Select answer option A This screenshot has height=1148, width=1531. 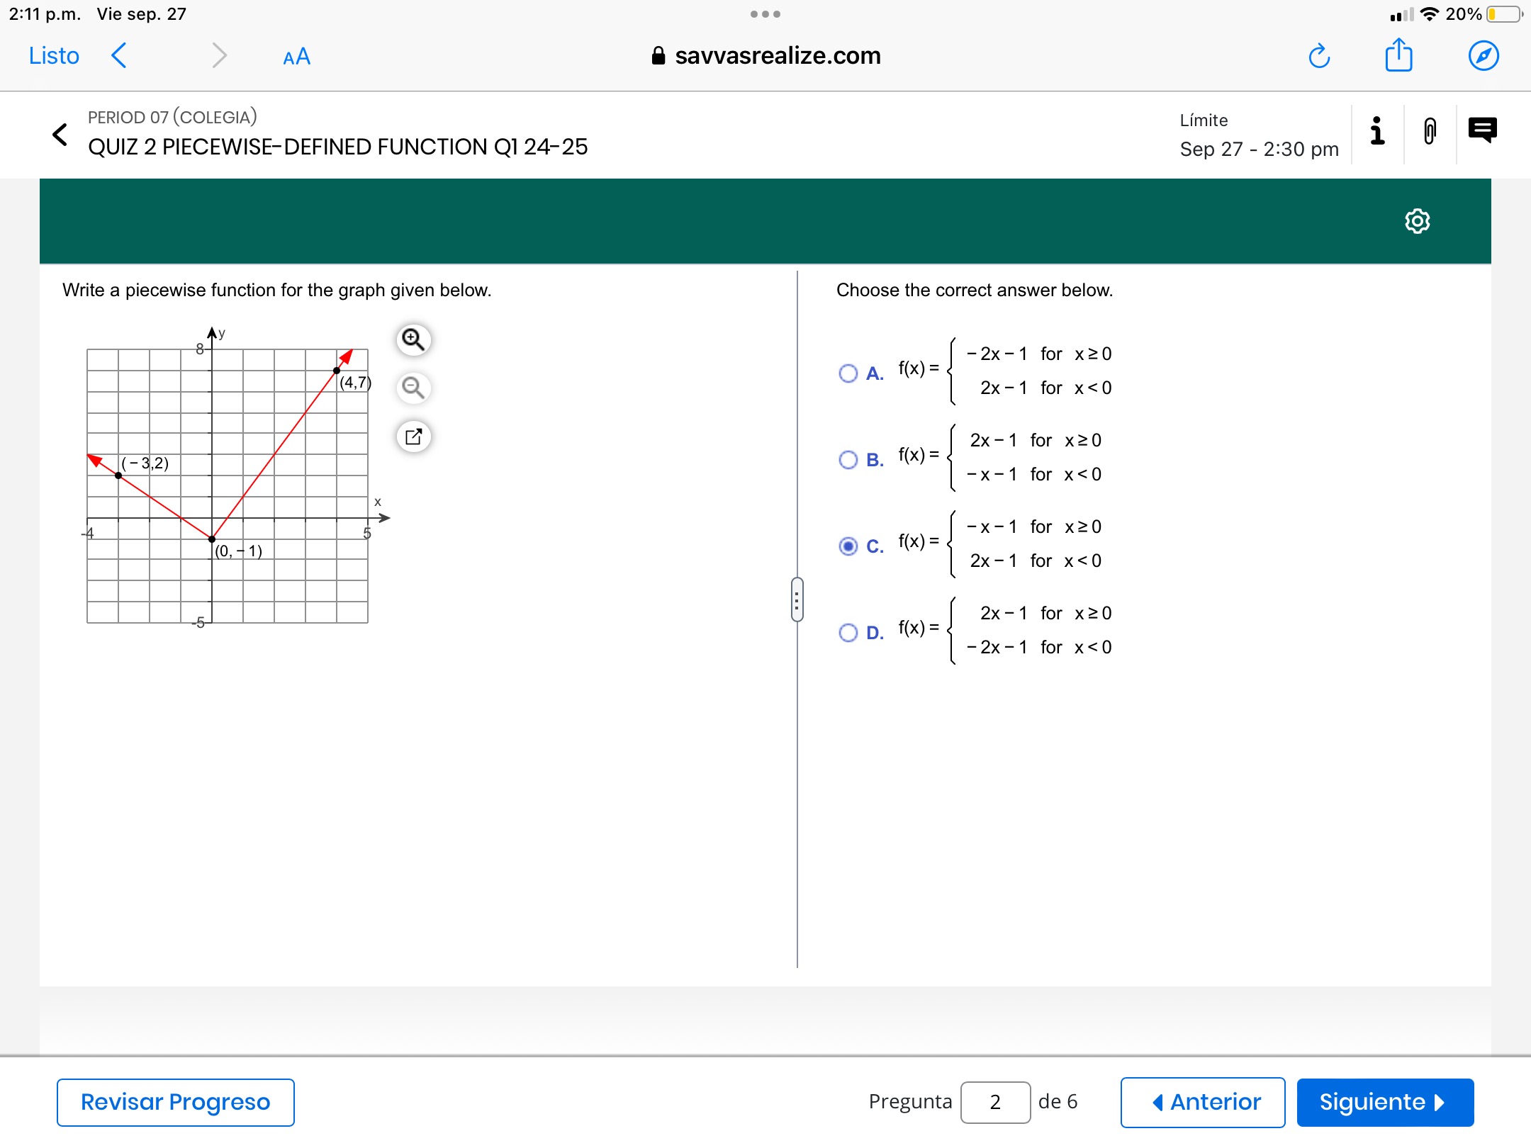pos(848,373)
